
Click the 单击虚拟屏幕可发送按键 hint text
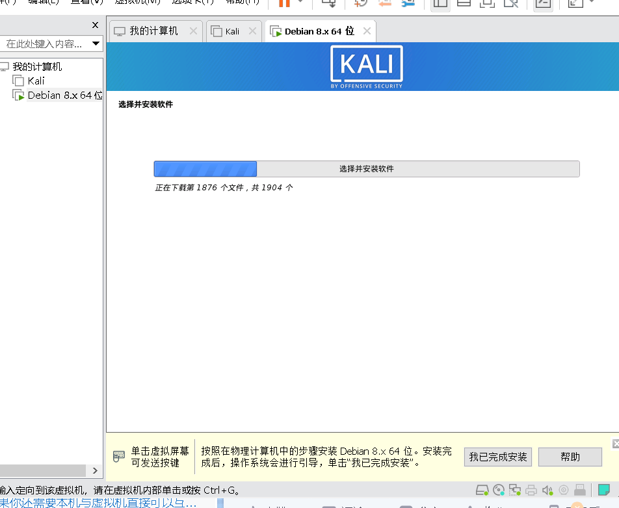coord(160,457)
